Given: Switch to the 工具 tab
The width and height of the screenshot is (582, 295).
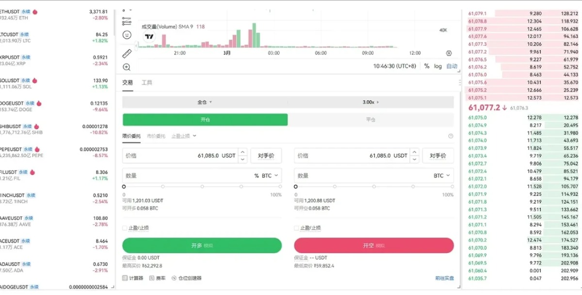Looking at the screenshot, I should [x=146, y=82].
